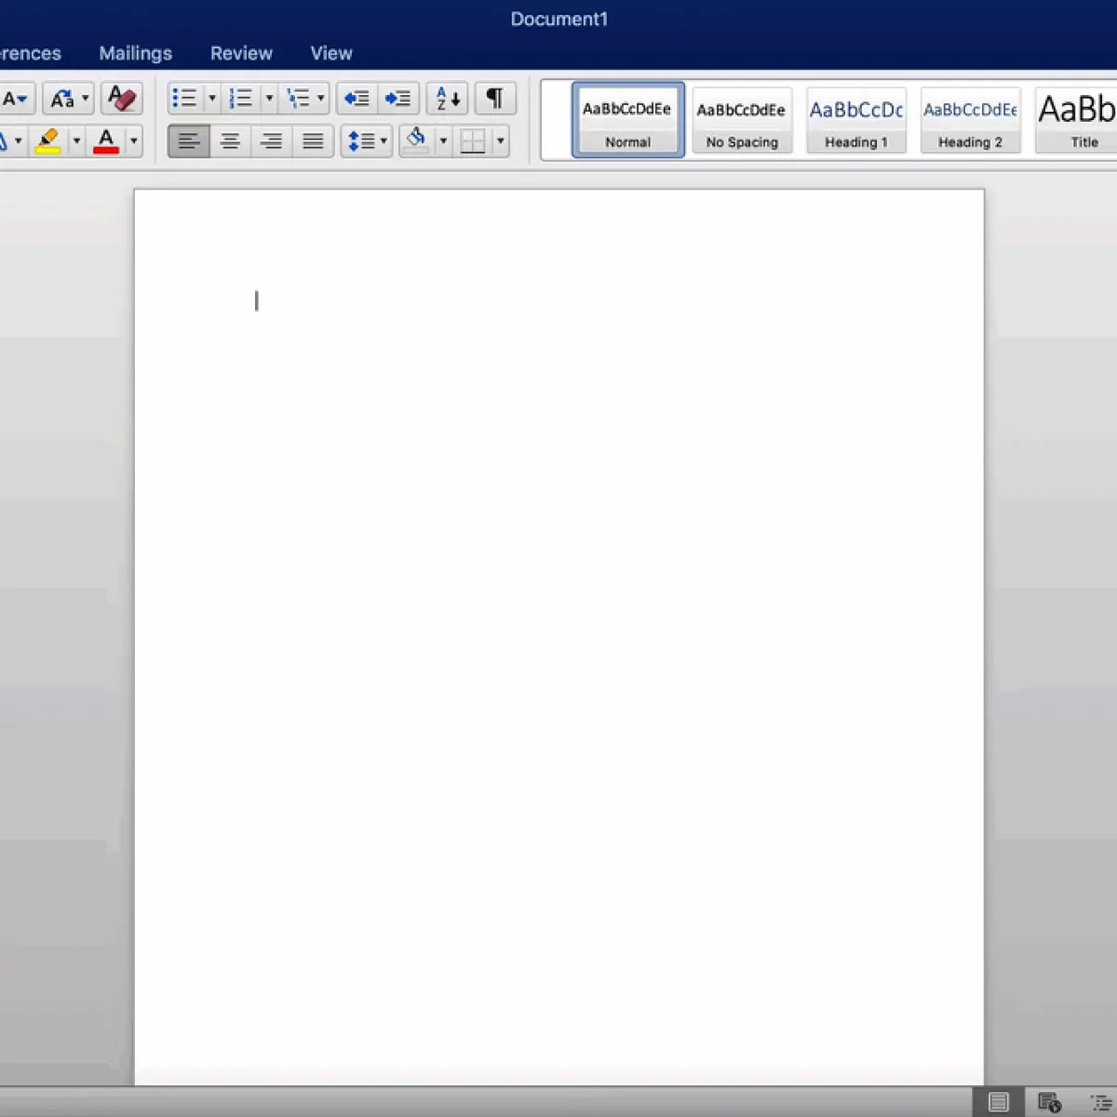Click the Borders grid icon

click(x=473, y=141)
